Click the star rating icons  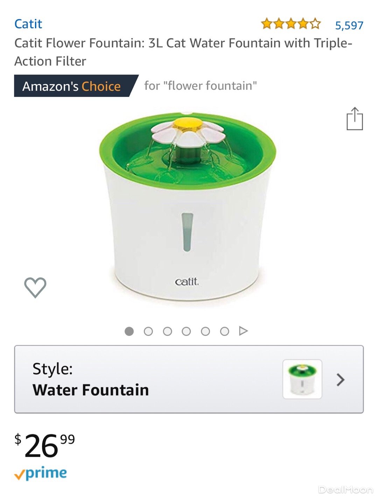(x=290, y=24)
